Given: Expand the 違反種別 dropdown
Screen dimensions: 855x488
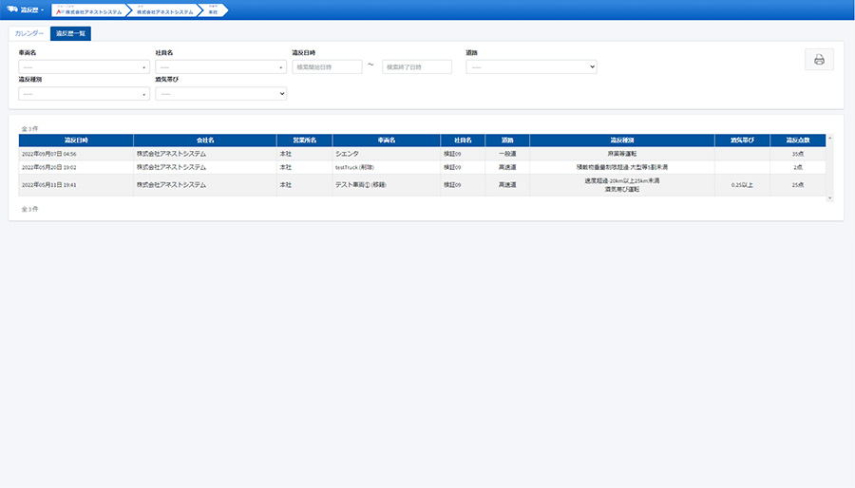Looking at the screenshot, I should click(84, 94).
